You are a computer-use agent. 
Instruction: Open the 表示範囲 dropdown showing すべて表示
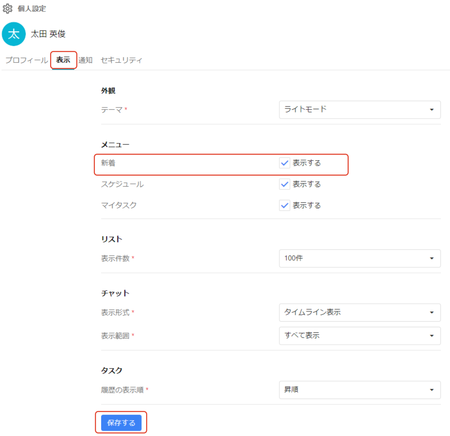pos(360,336)
